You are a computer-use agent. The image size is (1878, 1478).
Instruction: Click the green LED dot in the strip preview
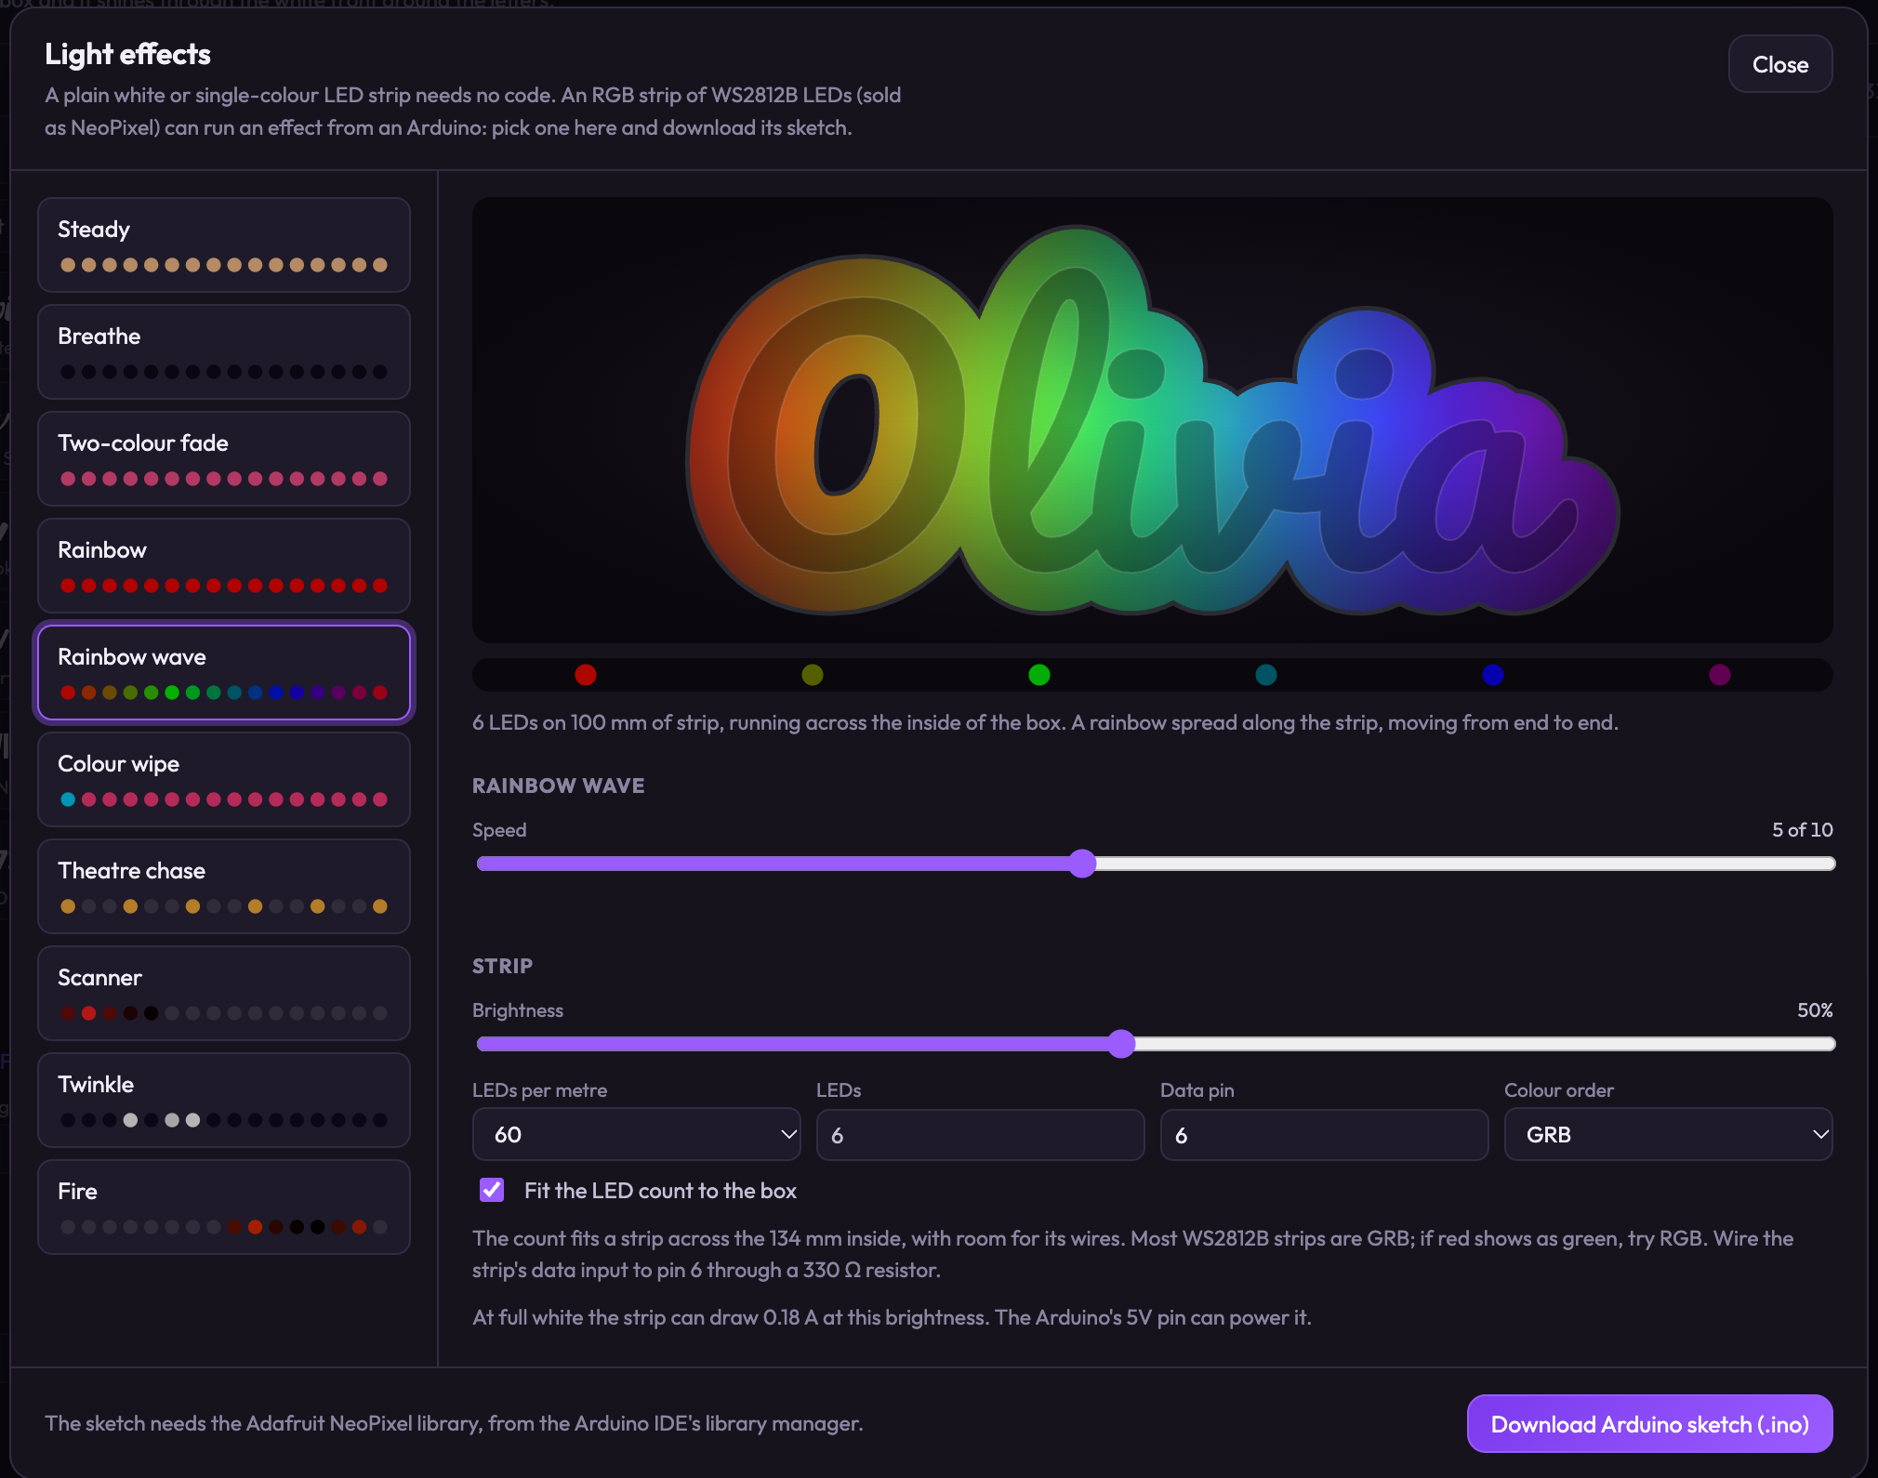click(x=1039, y=675)
